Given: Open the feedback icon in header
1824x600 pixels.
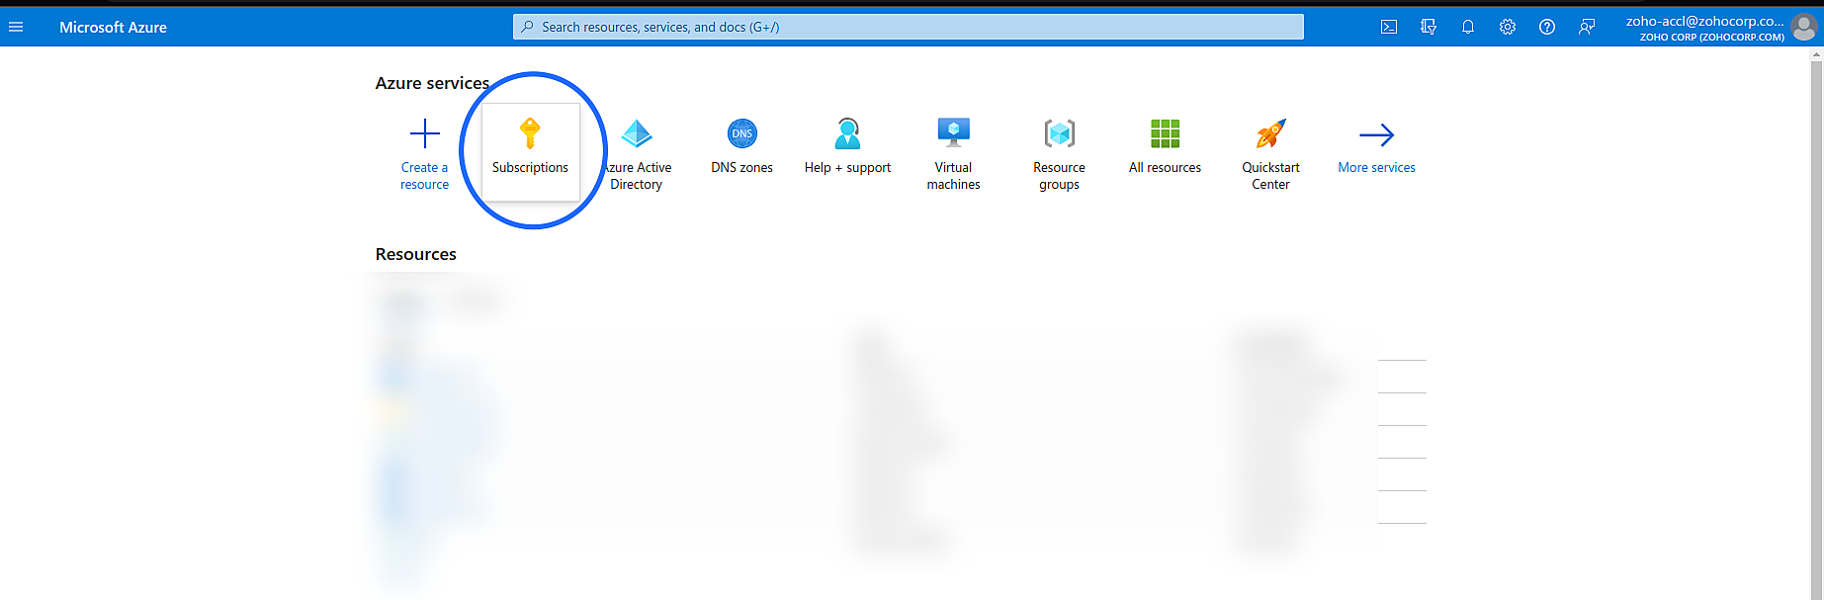Looking at the screenshot, I should click(x=1587, y=27).
